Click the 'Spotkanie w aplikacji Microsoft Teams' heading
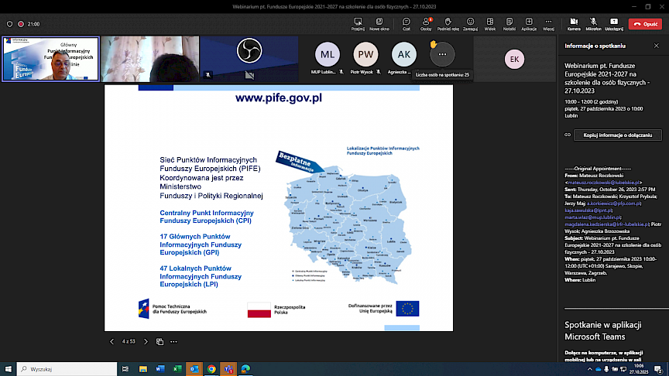Image resolution: width=669 pixels, height=376 pixels. pos(603,330)
